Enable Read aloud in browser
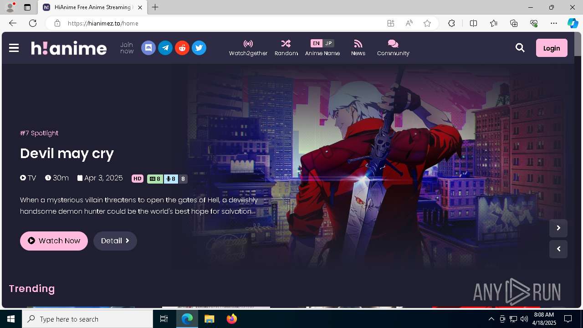 pyautogui.click(x=409, y=23)
